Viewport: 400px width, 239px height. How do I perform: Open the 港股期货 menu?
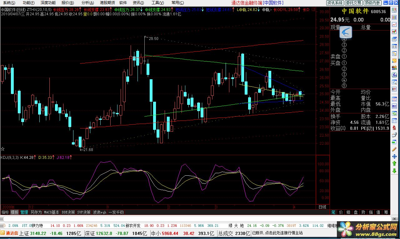[107, 3]
